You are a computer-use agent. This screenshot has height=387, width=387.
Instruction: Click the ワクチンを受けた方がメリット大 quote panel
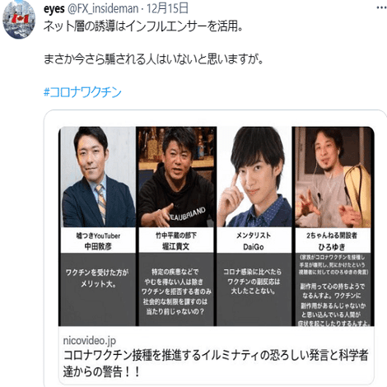pyautogui.click(x=98, y=290)
